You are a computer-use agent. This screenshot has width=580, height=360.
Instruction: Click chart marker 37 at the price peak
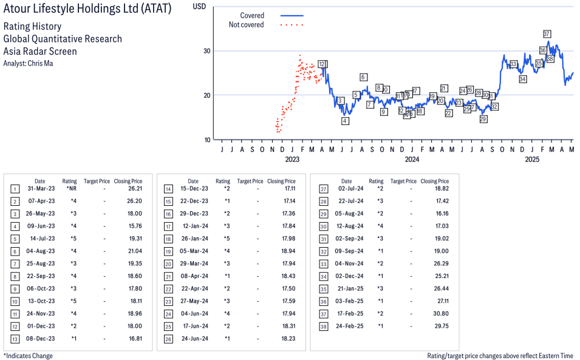(547, 34)
